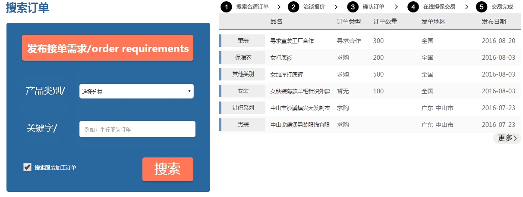Open the order 寻求童装工厂合作
This screenshot has height=197, width=523.
tap(292, 41)
